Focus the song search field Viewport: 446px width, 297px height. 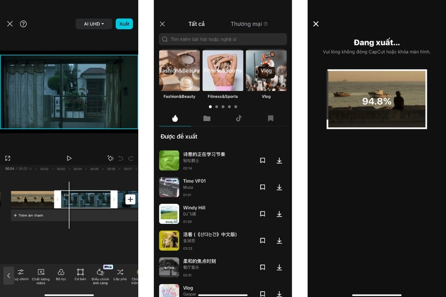click(222, 39)
